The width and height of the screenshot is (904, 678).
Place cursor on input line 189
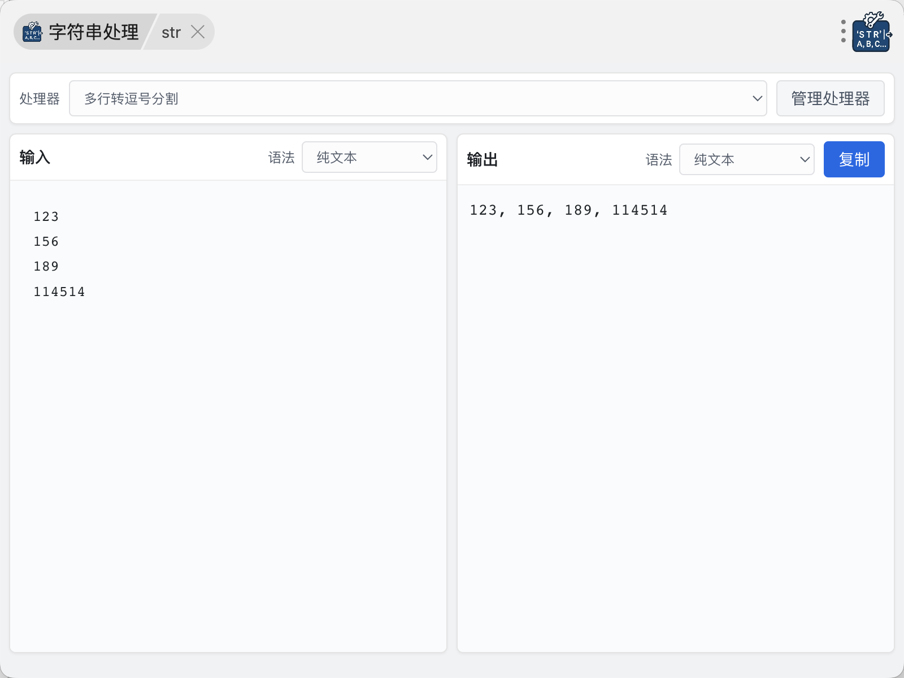[46, 267]
